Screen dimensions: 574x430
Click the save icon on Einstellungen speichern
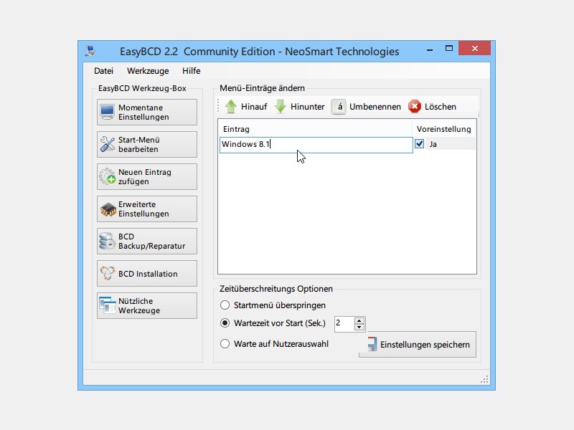pyautogui.click(x=372, y=344)
